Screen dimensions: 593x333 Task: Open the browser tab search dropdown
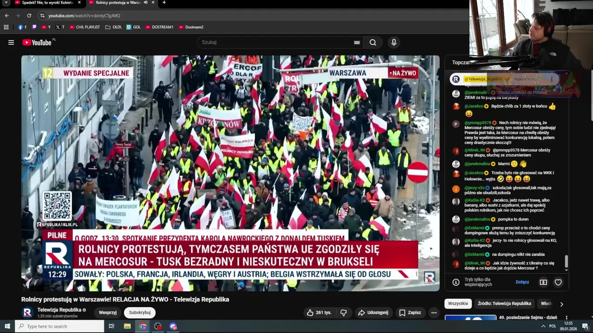[x=6, y=3]
